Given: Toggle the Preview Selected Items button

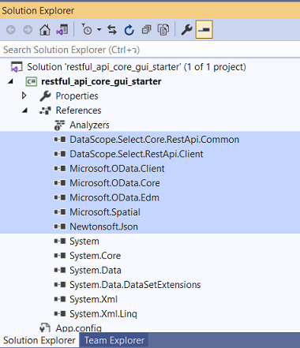Looking at the screenshot, I should (204, 29).
